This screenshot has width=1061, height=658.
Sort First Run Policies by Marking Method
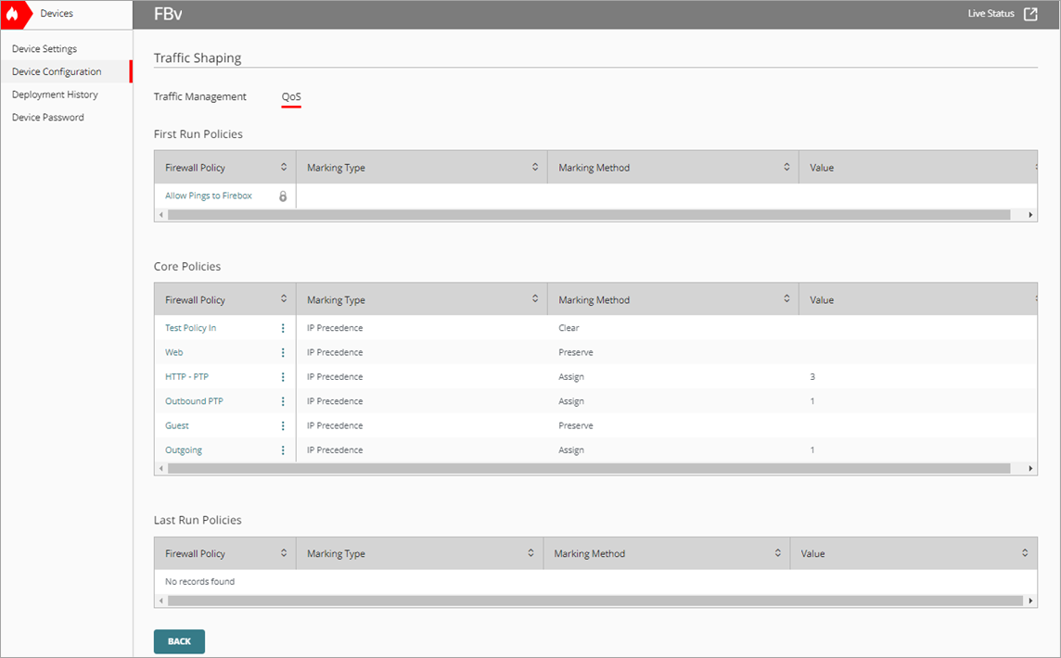pyautogui.click(x=785, y=167)
